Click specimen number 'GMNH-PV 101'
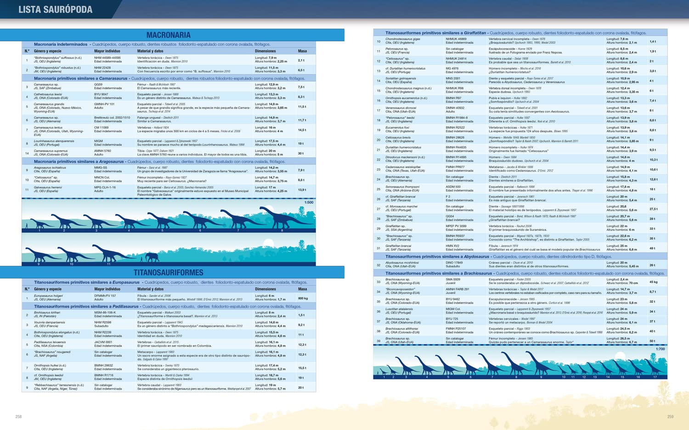 tap(104, 104)
